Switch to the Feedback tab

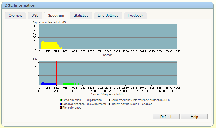point(135,16)
